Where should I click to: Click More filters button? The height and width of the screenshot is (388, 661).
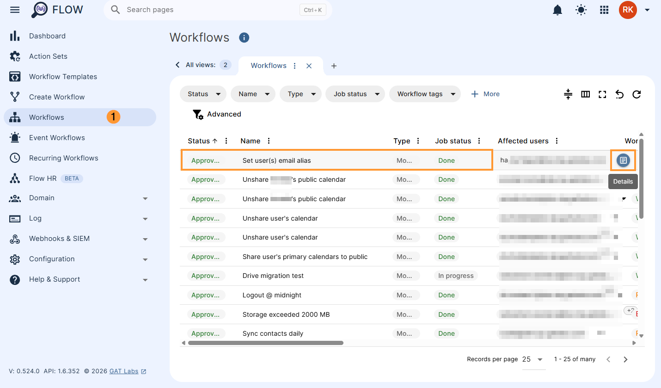click(485, 94)
